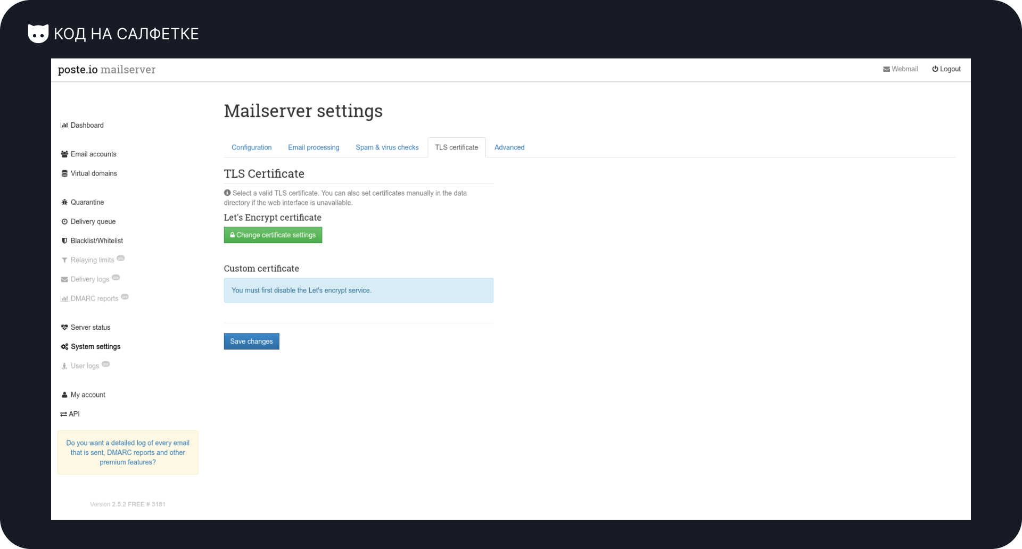The height and width of the screenshot is (549, 1022).
Task: Click the User logs icon
Action: 64,366
